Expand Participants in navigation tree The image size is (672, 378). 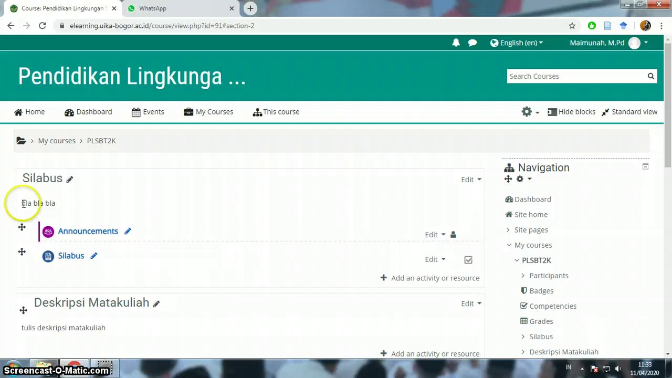pyautogui.click(x=523, y=276)
